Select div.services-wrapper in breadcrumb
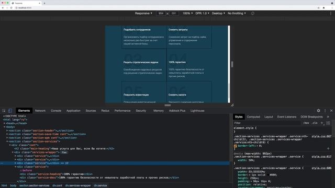This screenshot has width=335, height=188. [x=78, y=186]
